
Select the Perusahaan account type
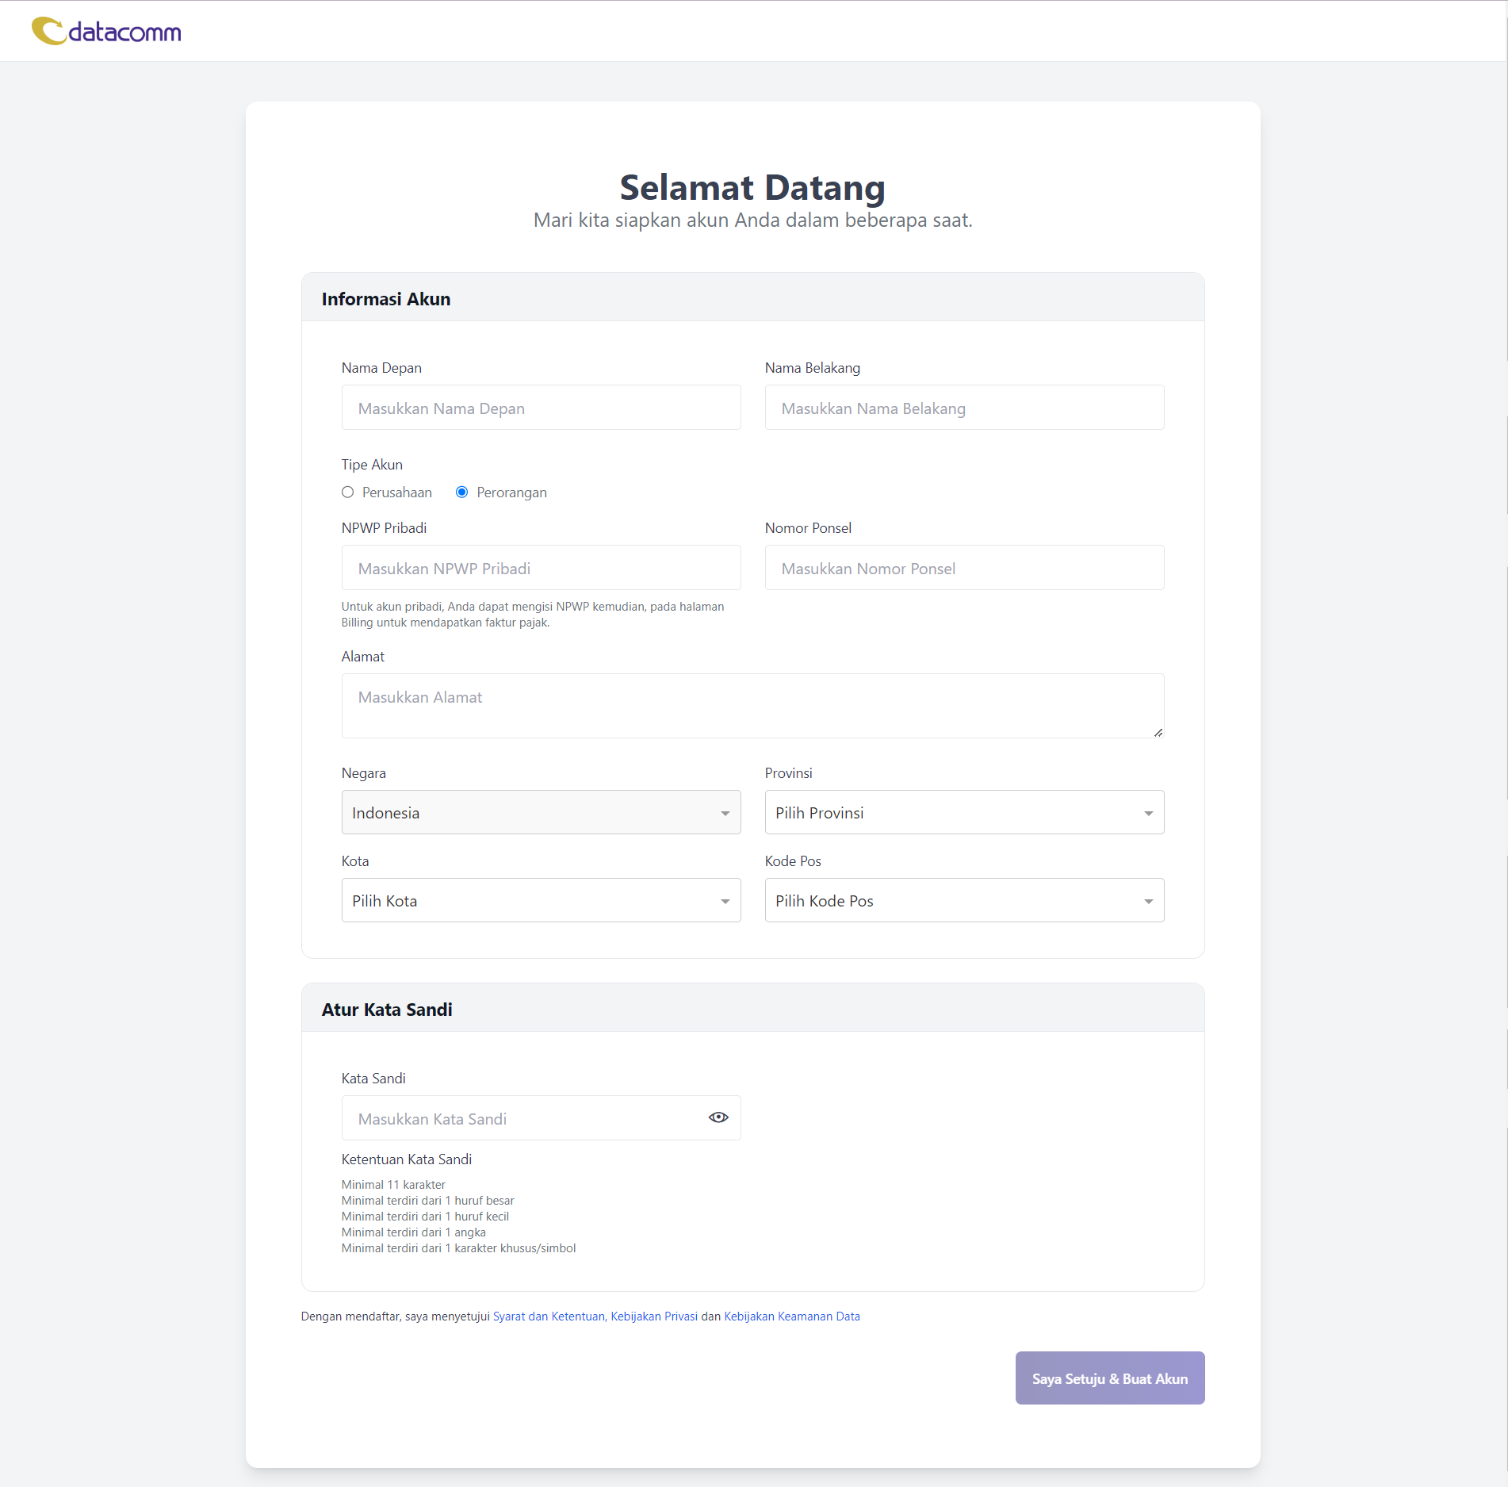[348, 492]
